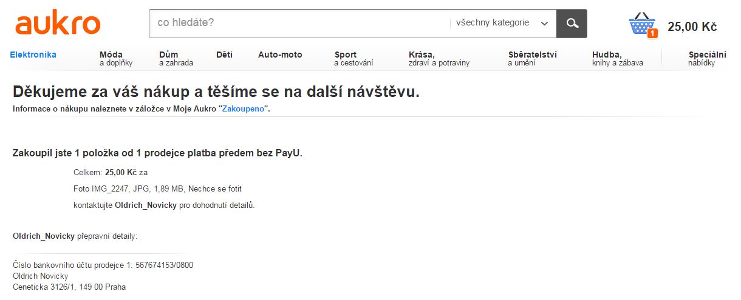Click Oldrich_Novicky before přepravní detaily
The width and height of the screenshot is (741, 300).
pyautogui.click(x=44, y=235)
